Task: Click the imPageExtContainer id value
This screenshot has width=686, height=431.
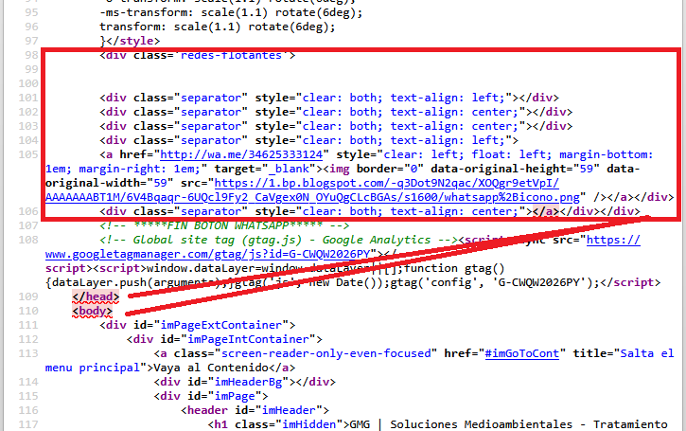Action: click(220, 325)
